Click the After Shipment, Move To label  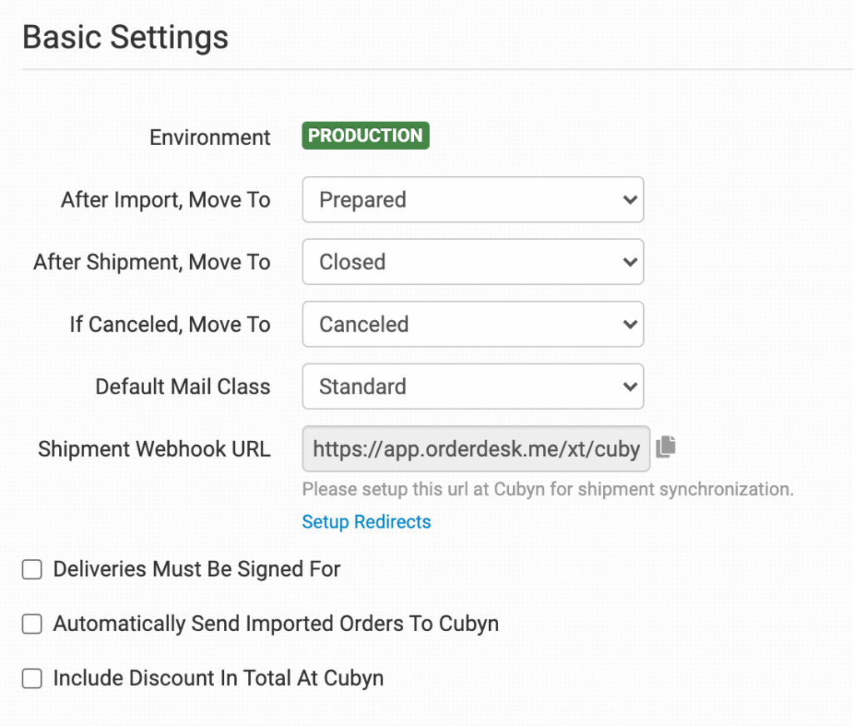click(152, 263)
